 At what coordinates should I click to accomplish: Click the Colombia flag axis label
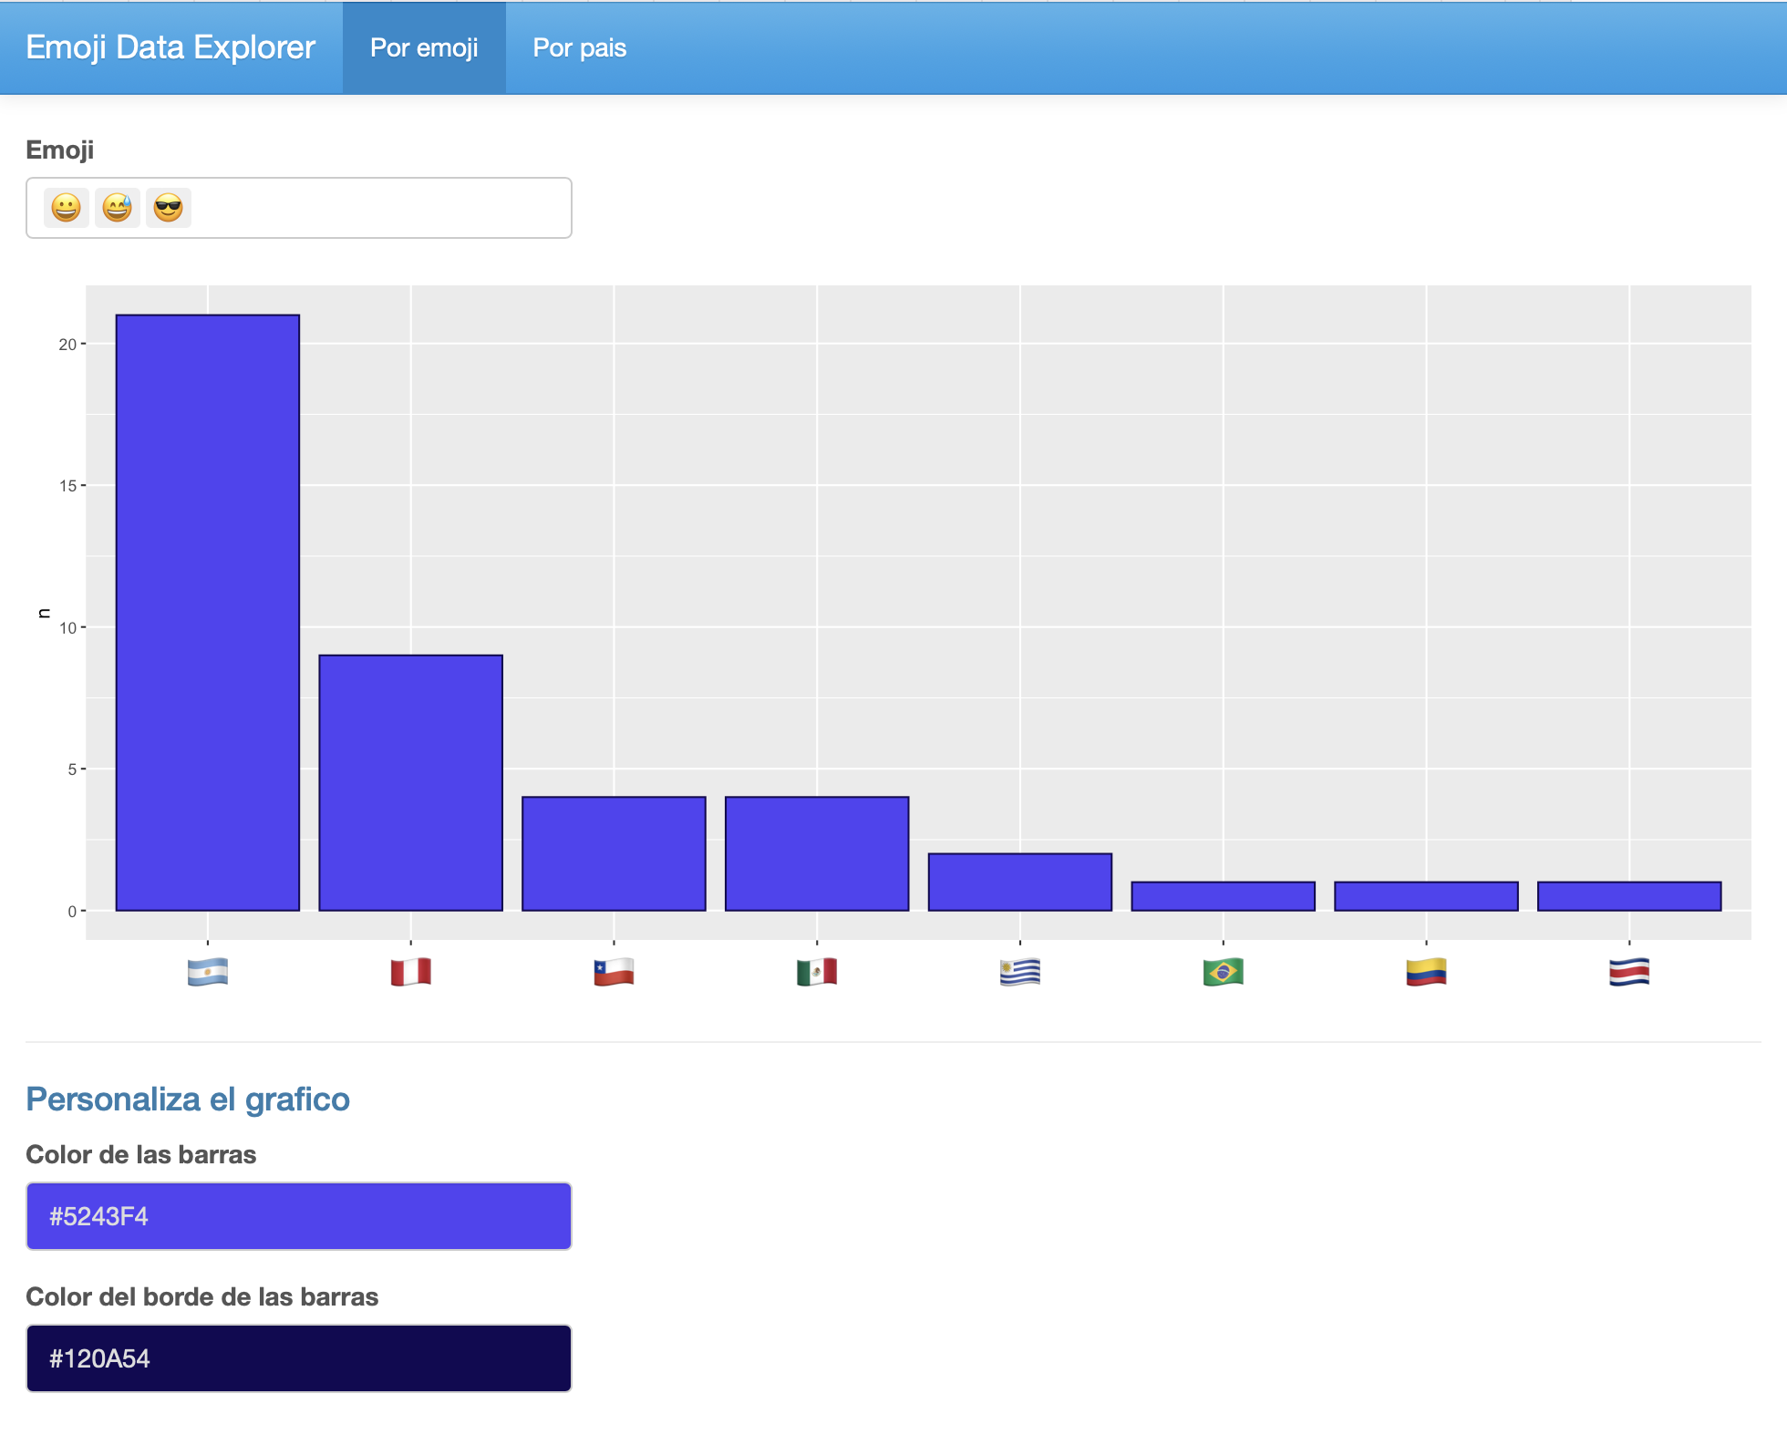pos(1426,972)
